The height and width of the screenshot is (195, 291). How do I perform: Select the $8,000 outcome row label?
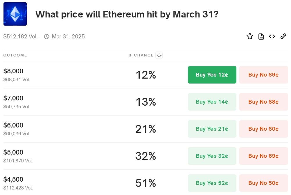[x=13, y=71]
